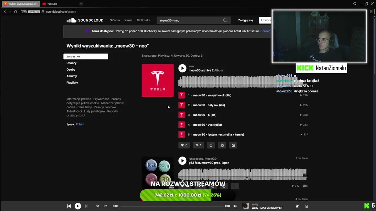Mute the player volume

point(235,206)
